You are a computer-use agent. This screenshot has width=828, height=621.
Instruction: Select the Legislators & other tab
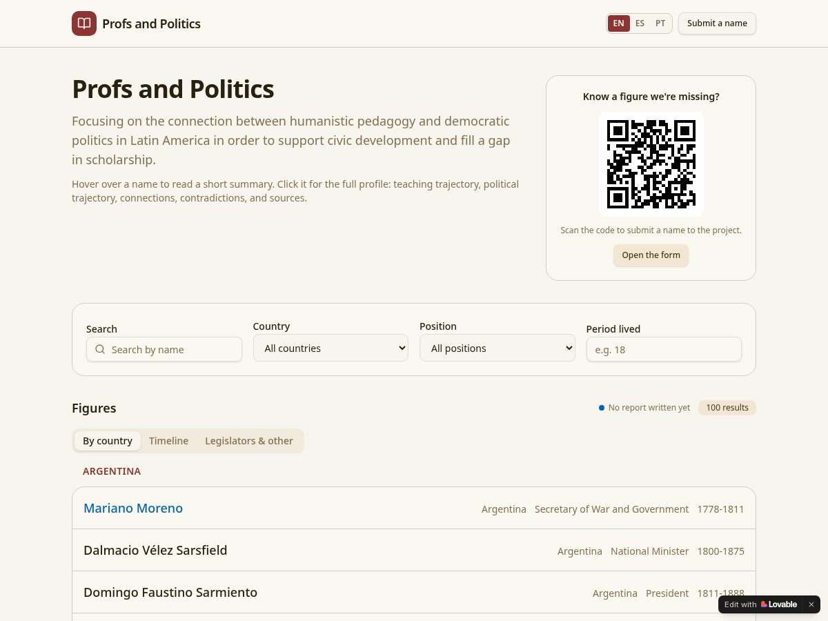(x=249, y=441)
